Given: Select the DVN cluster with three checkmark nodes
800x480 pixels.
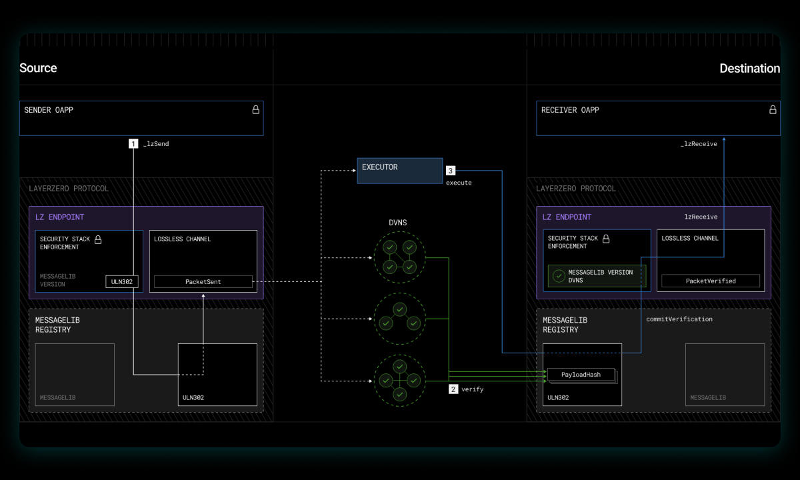Looking at the screenshot, I should pyautogui.click(x=399, y=317).
